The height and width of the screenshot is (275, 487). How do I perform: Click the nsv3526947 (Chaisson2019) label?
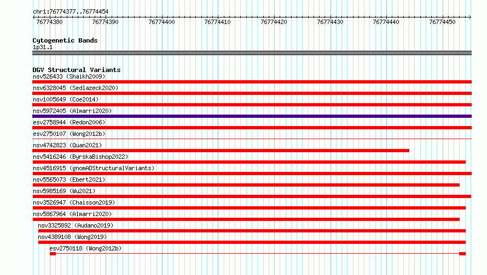pyautogui.click(x=74, y=202)
